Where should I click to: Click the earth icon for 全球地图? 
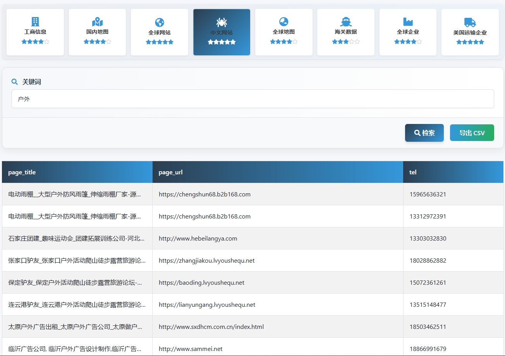point(284,22)
